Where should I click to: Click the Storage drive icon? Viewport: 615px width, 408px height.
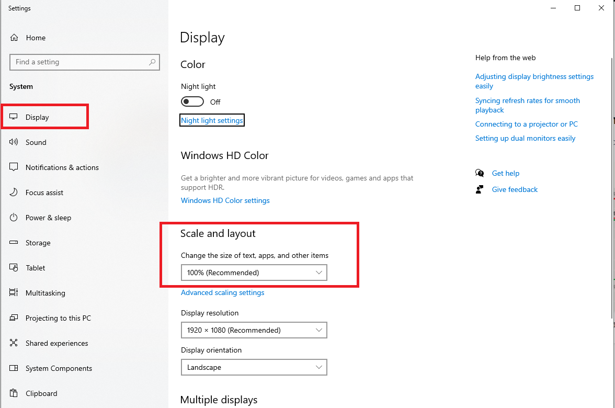14,243
